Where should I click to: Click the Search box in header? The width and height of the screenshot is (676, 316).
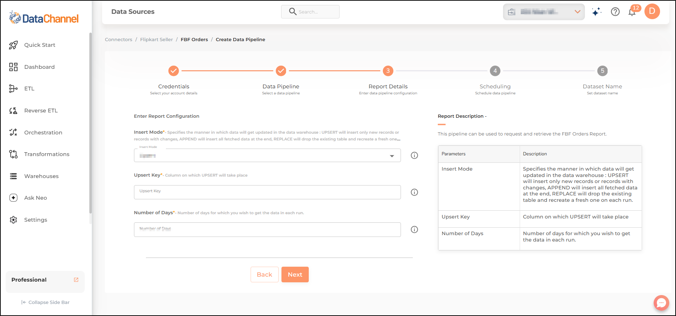pyautogui.click(x=310, y=12)
